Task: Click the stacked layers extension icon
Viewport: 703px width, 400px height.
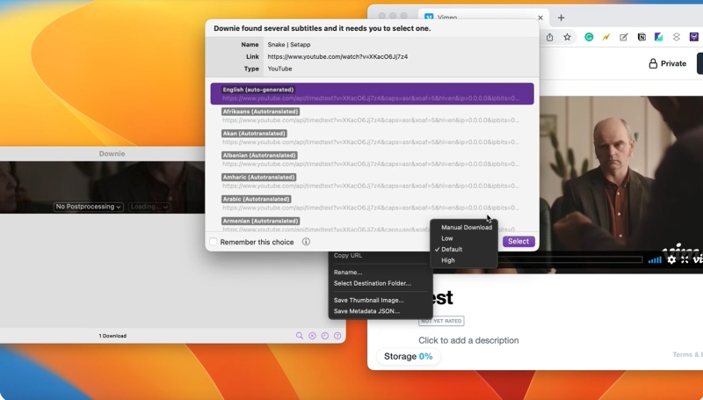Action: (677, 37)
